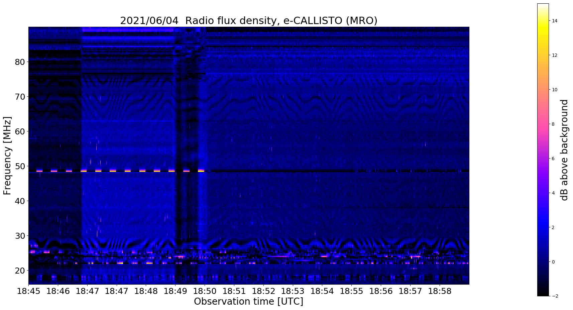Click the 18:50 time tick label
Viewport: 573px width, 310px height.
(205, 291)
